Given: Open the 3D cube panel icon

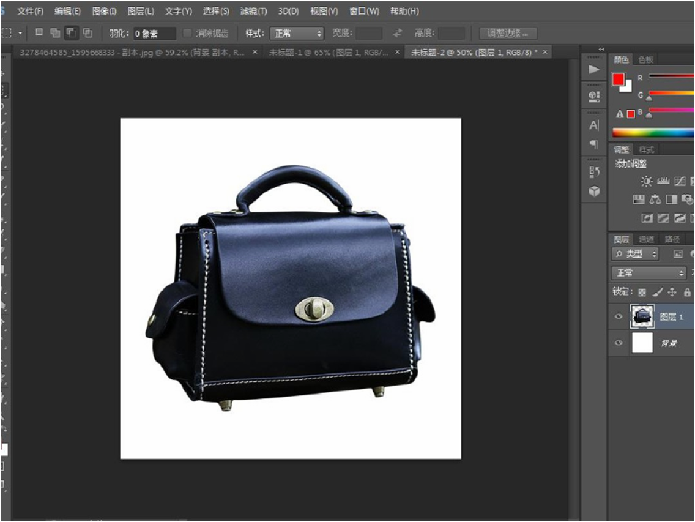Looking at the screenshot, I should pyautogui.click(x=593, y=192).
